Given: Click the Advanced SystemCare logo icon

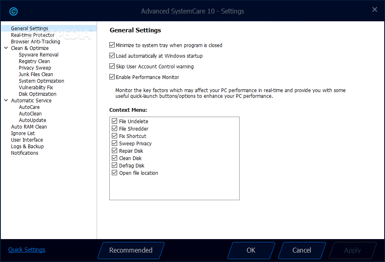Looking at the screenshot, I should coord(14,11).
